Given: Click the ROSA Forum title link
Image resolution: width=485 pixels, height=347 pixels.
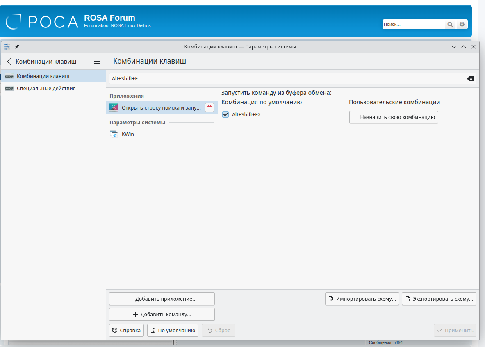Looking at the screenshot, I should pyautogui.click(x=109, y=18).
